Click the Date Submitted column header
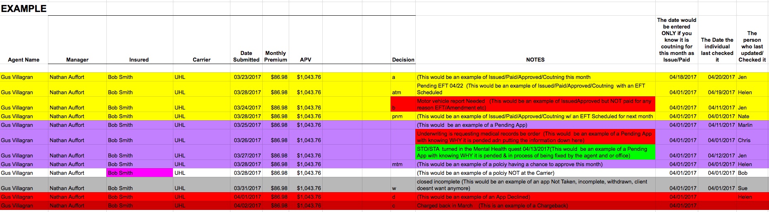Viewport: 769px width, 212px height. tap(246, 56)
